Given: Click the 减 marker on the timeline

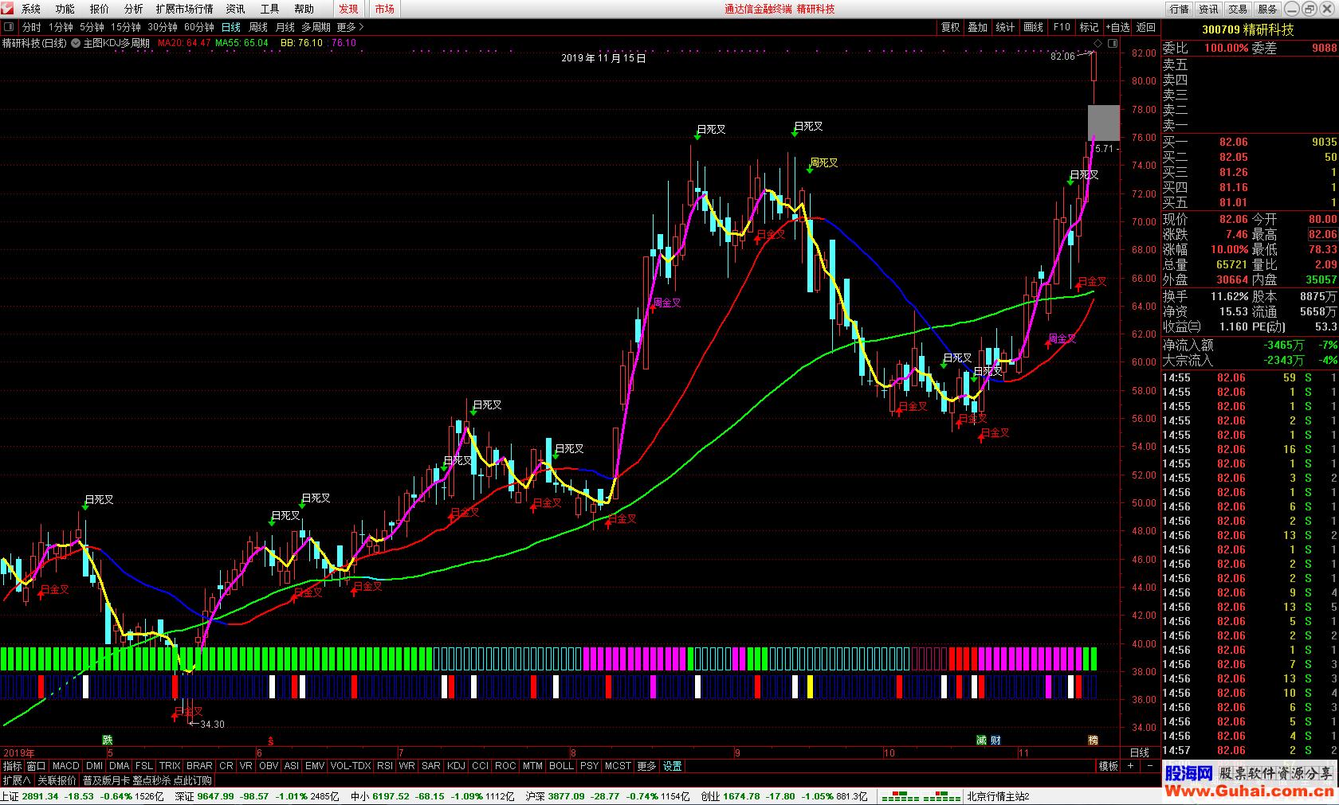Looking at the screenshot, I should tap(982, 741).
